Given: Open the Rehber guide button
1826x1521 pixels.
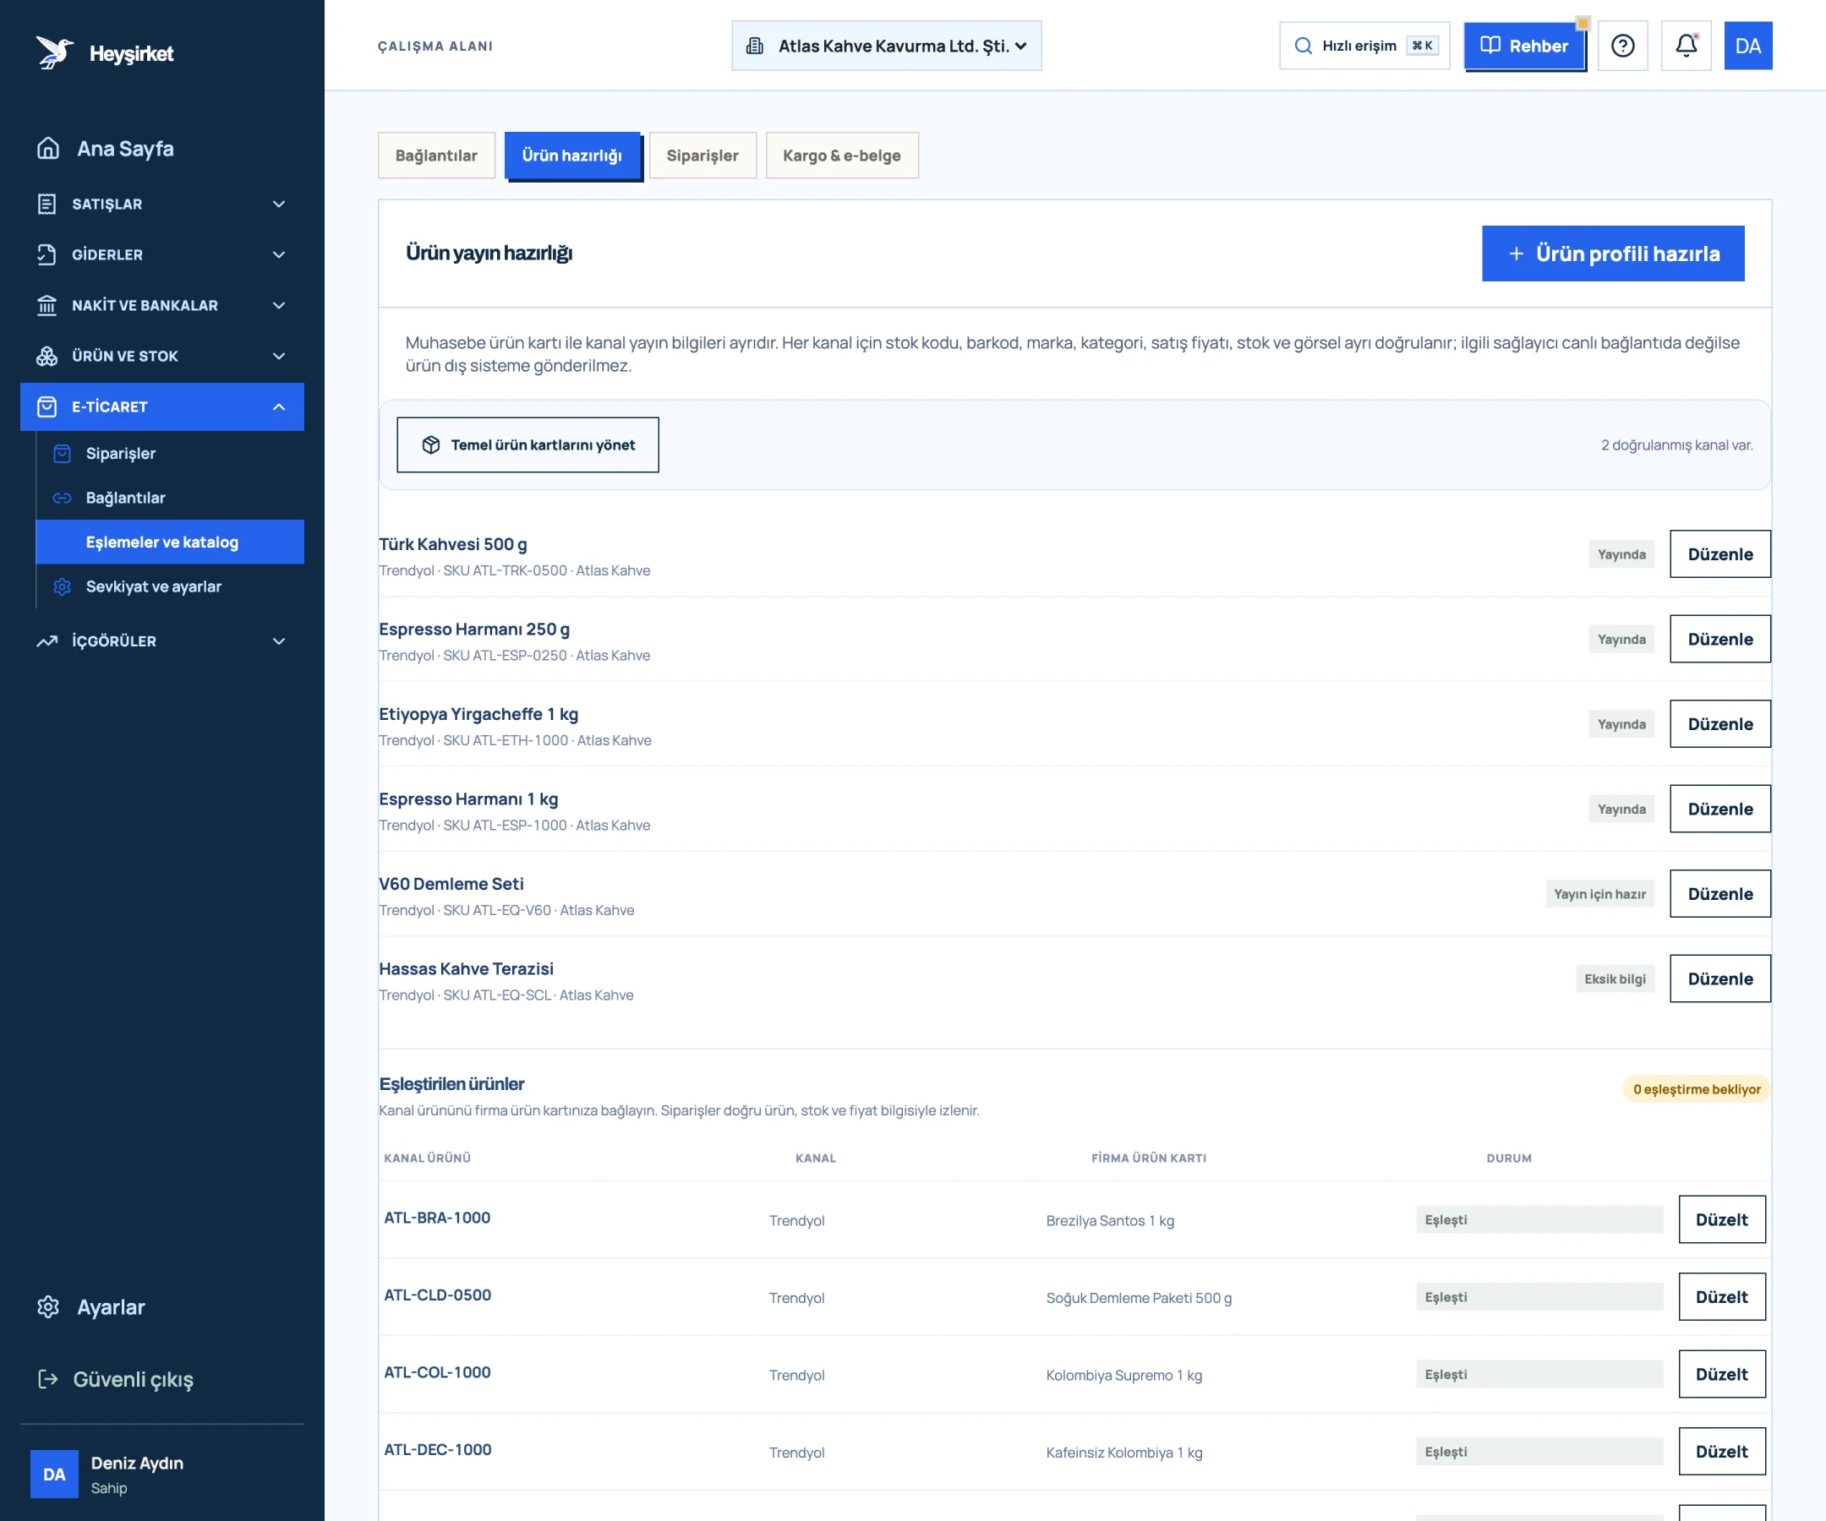Looking at the screenshot, I should (x=1524, y=46).
